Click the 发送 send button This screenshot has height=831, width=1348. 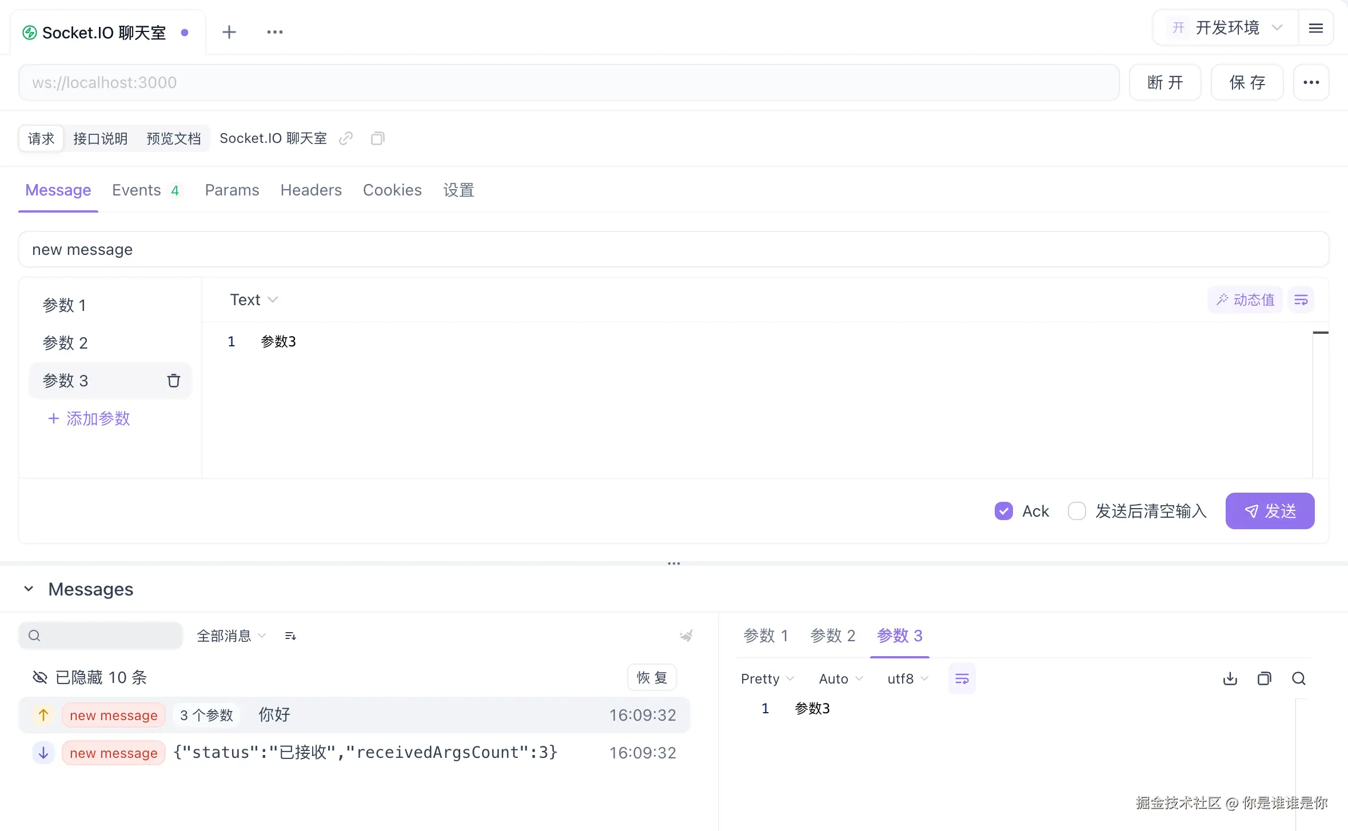pyautogui.click(x=1269, y=511)
